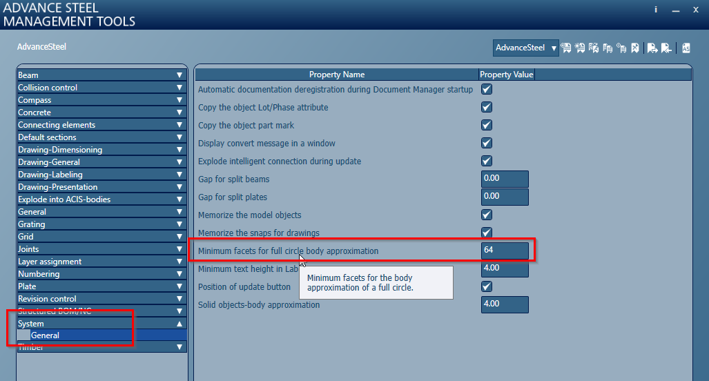Click the Gap for split beams value field
The width and height of the screenshot is (709, 381).
click(505, 179)
